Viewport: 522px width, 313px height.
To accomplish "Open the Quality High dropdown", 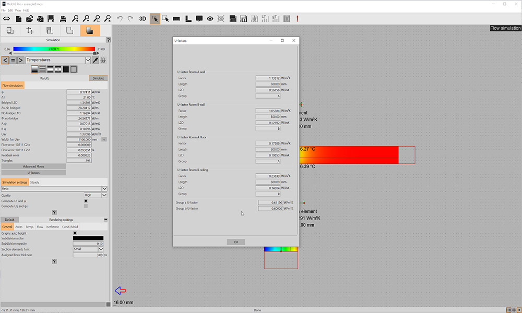I will tap(104, 195).
